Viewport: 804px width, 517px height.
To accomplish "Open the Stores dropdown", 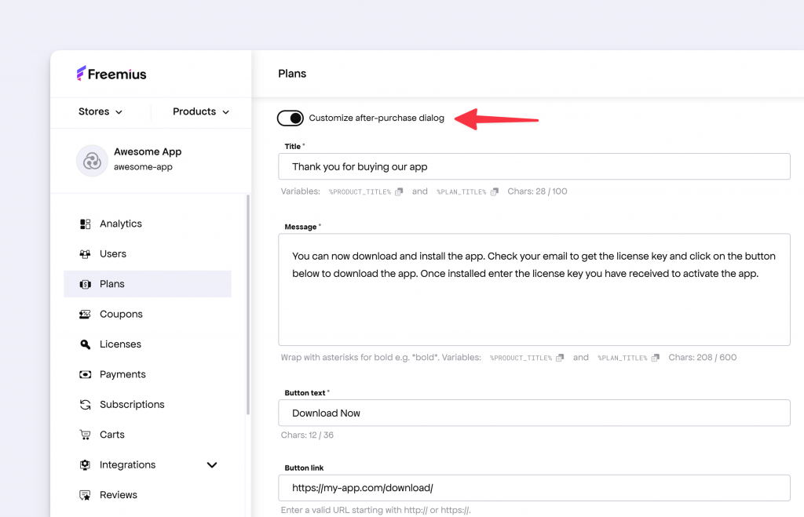I will pos(100,111).
